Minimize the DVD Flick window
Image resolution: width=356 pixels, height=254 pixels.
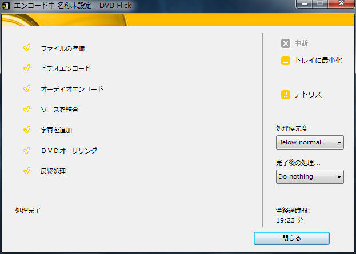tap(304, 4)
